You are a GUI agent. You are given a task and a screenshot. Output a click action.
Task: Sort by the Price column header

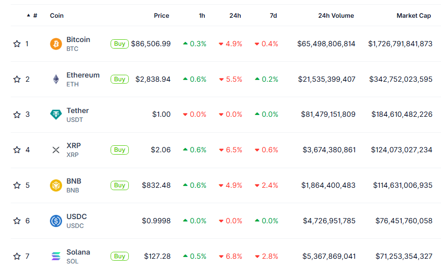[161, 15]
